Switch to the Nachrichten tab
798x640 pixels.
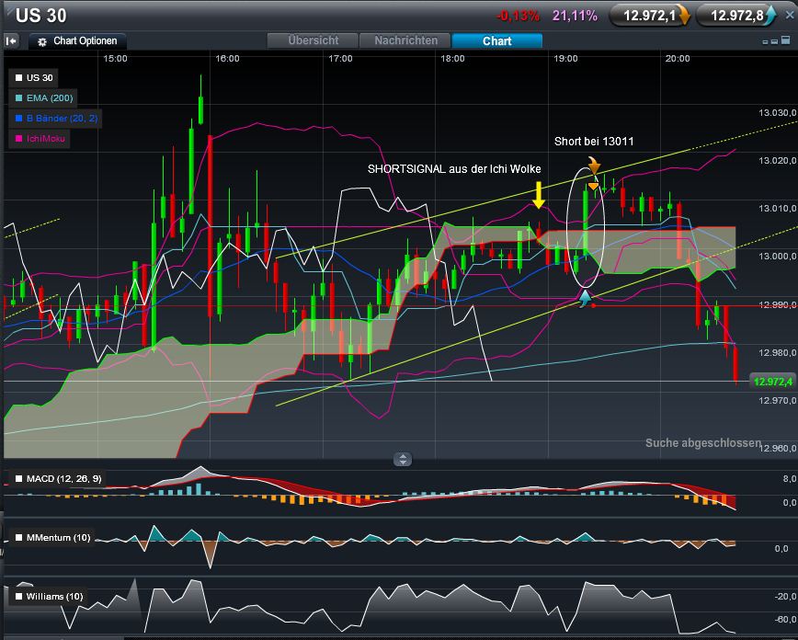405,40
